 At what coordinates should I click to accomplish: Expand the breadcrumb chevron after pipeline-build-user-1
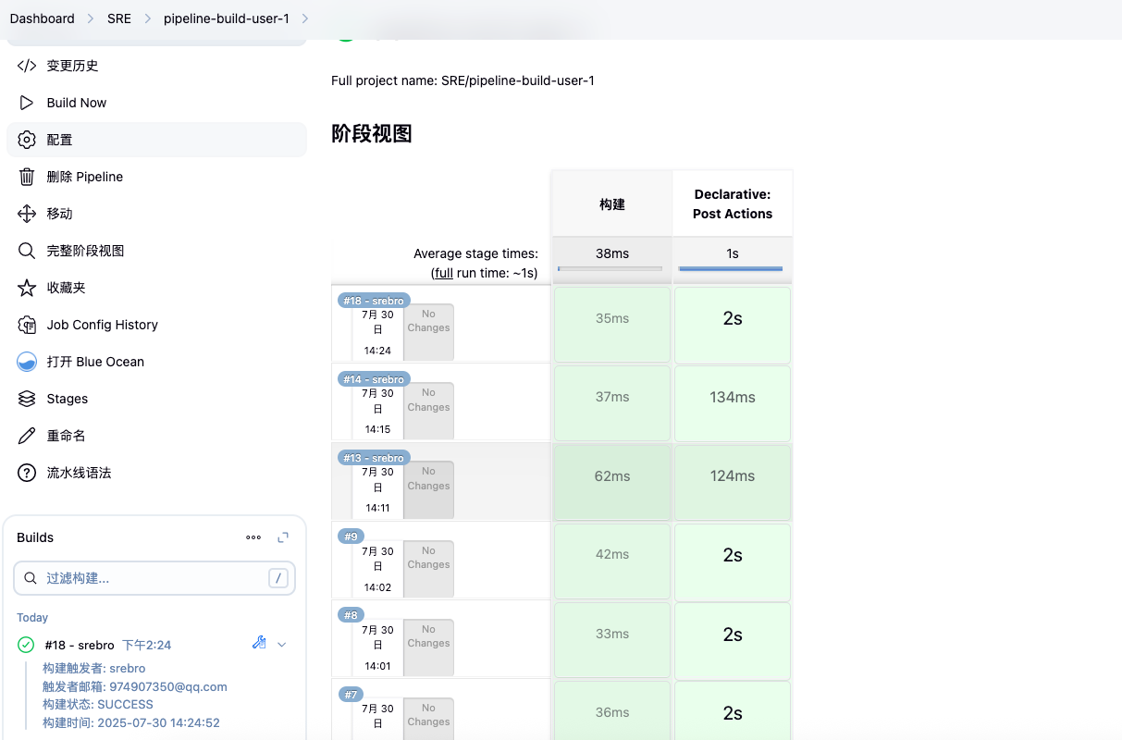pos(306,18)
